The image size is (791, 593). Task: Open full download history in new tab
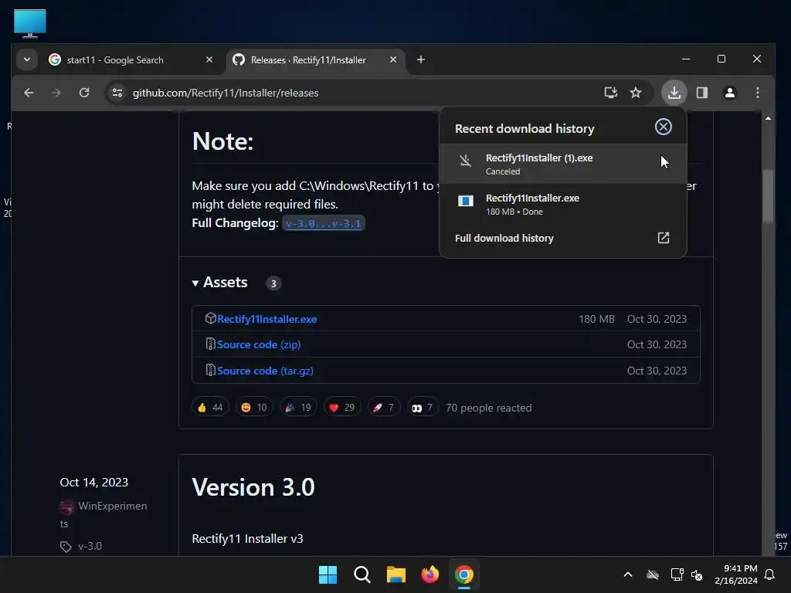pos(663,238)
